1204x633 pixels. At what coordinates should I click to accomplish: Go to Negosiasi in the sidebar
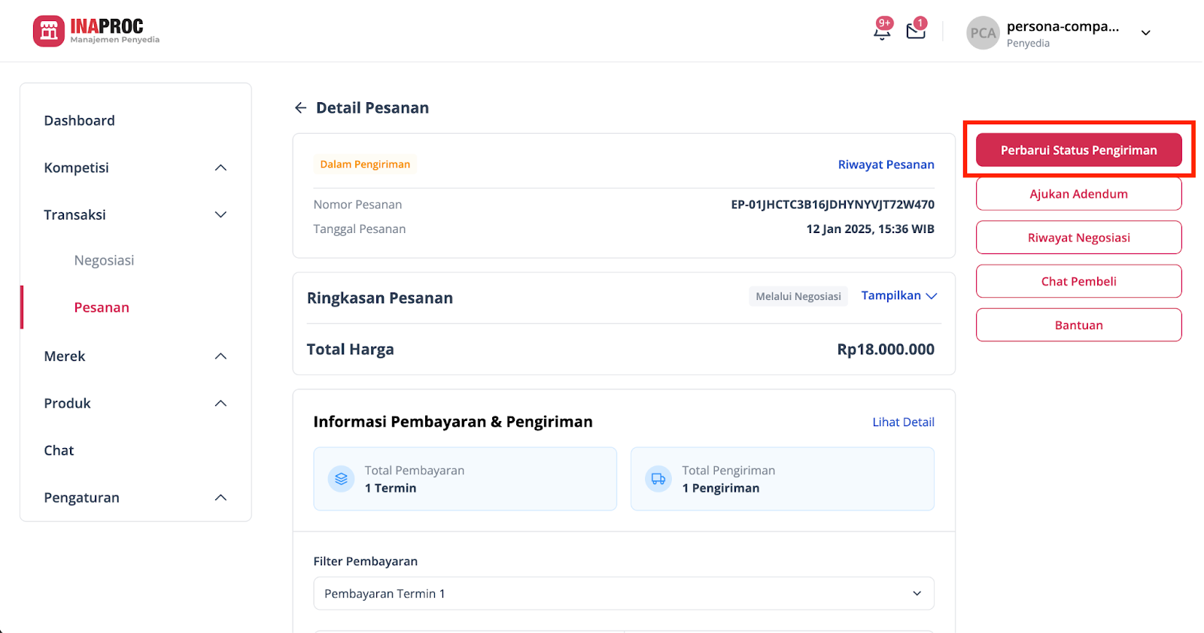point(104,261)
